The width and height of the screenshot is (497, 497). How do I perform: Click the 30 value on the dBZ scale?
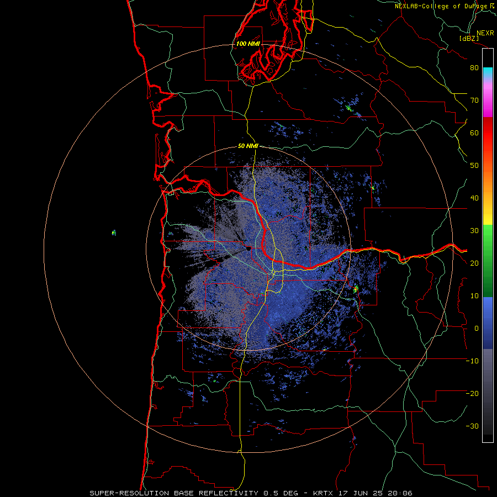[x=474, y=231]
